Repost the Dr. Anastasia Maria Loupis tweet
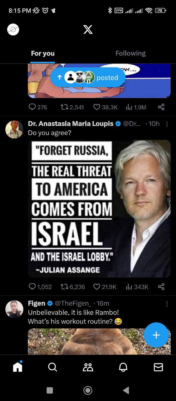The width and height of the screenshot is (176, 401). coord(72,287)
